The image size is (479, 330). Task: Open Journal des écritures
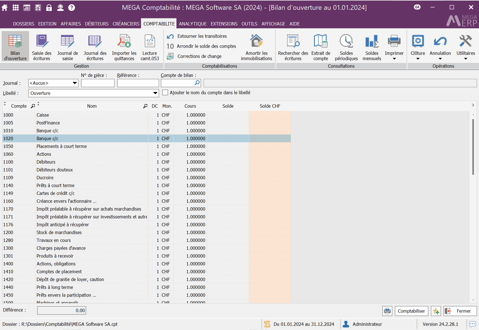[95, 48]
